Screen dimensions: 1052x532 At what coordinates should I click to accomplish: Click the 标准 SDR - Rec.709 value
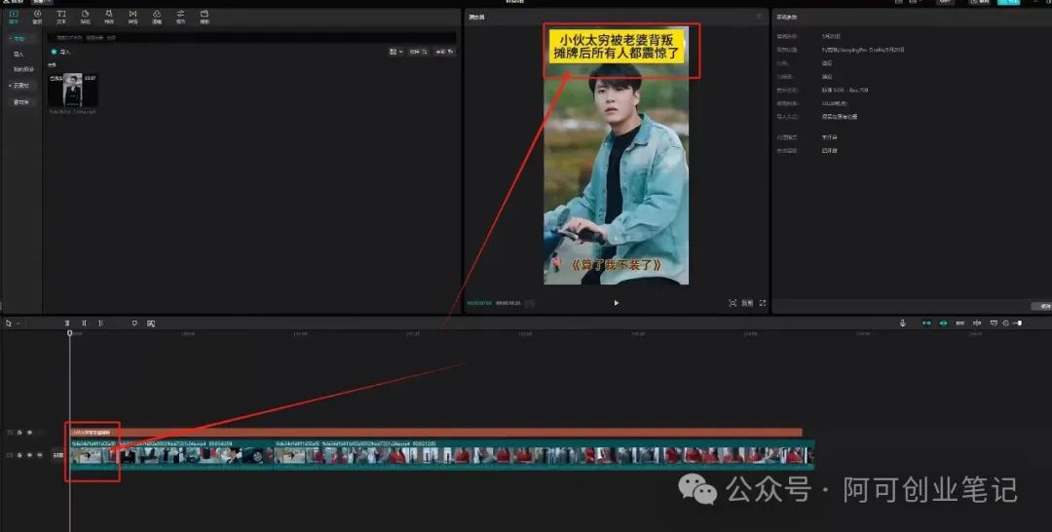point(845,90)
